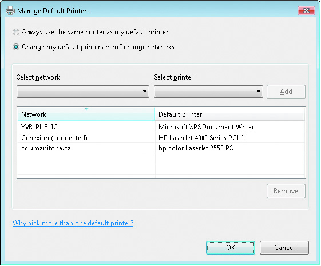Open the Select printer dropdown
Viewport: 321px width, 266px height.
[208, 92]
